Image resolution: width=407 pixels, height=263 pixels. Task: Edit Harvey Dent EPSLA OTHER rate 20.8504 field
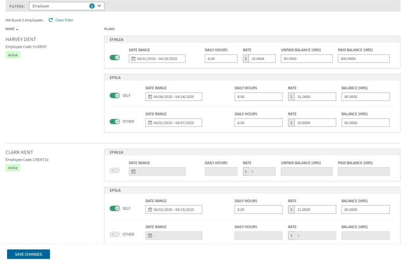point(315,123)
